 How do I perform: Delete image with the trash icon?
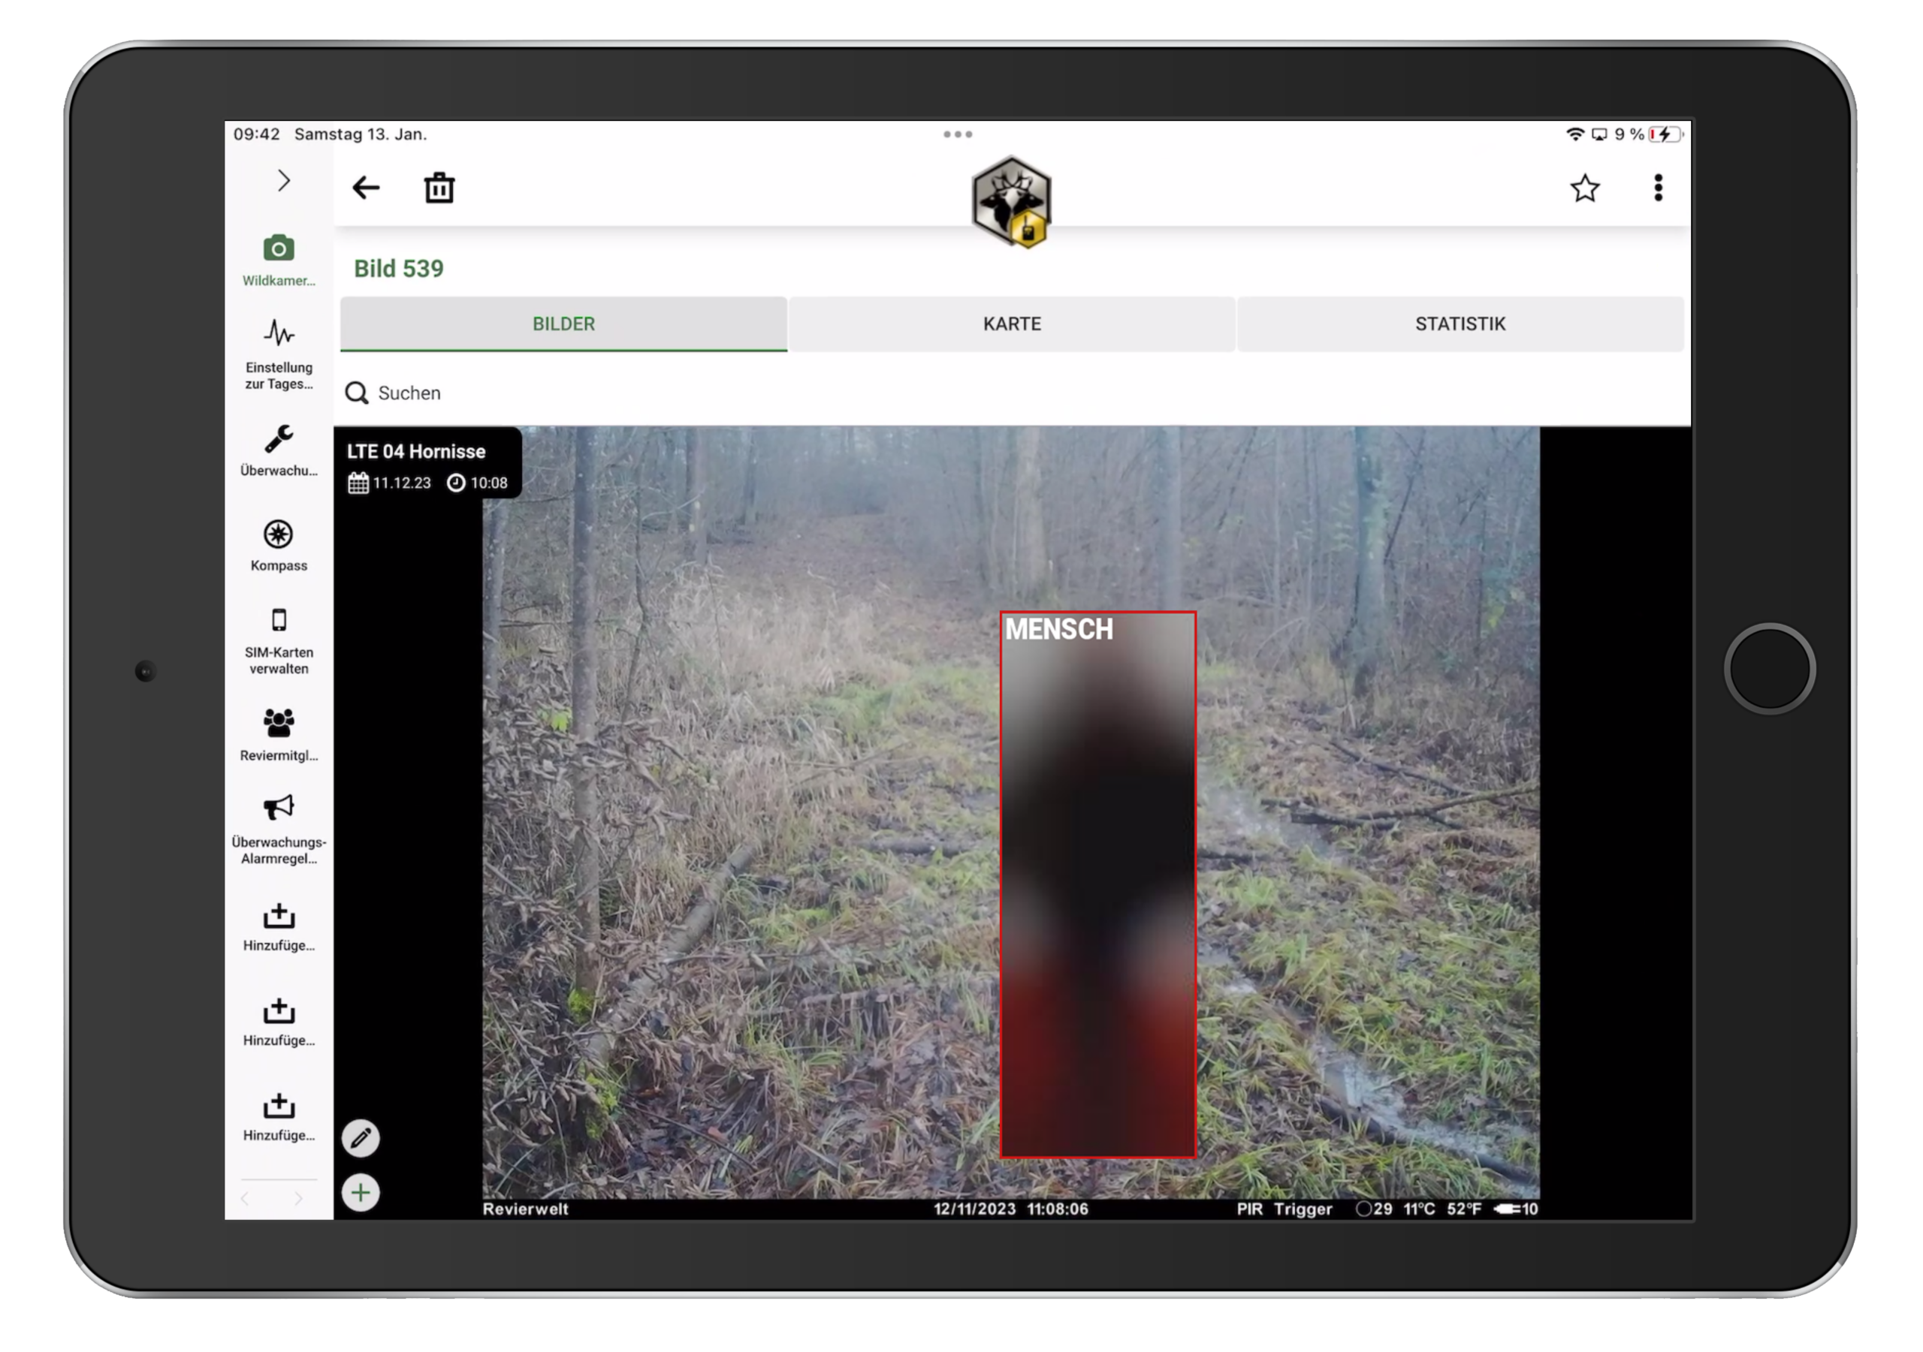coord(439,188)
